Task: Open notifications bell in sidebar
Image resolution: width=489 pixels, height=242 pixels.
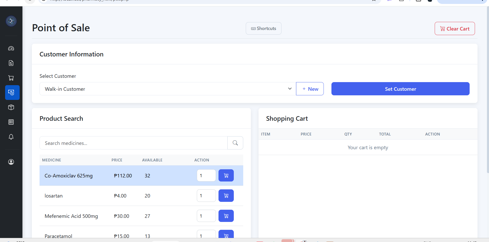Action: pyautogui.click(x=11, y=137)
